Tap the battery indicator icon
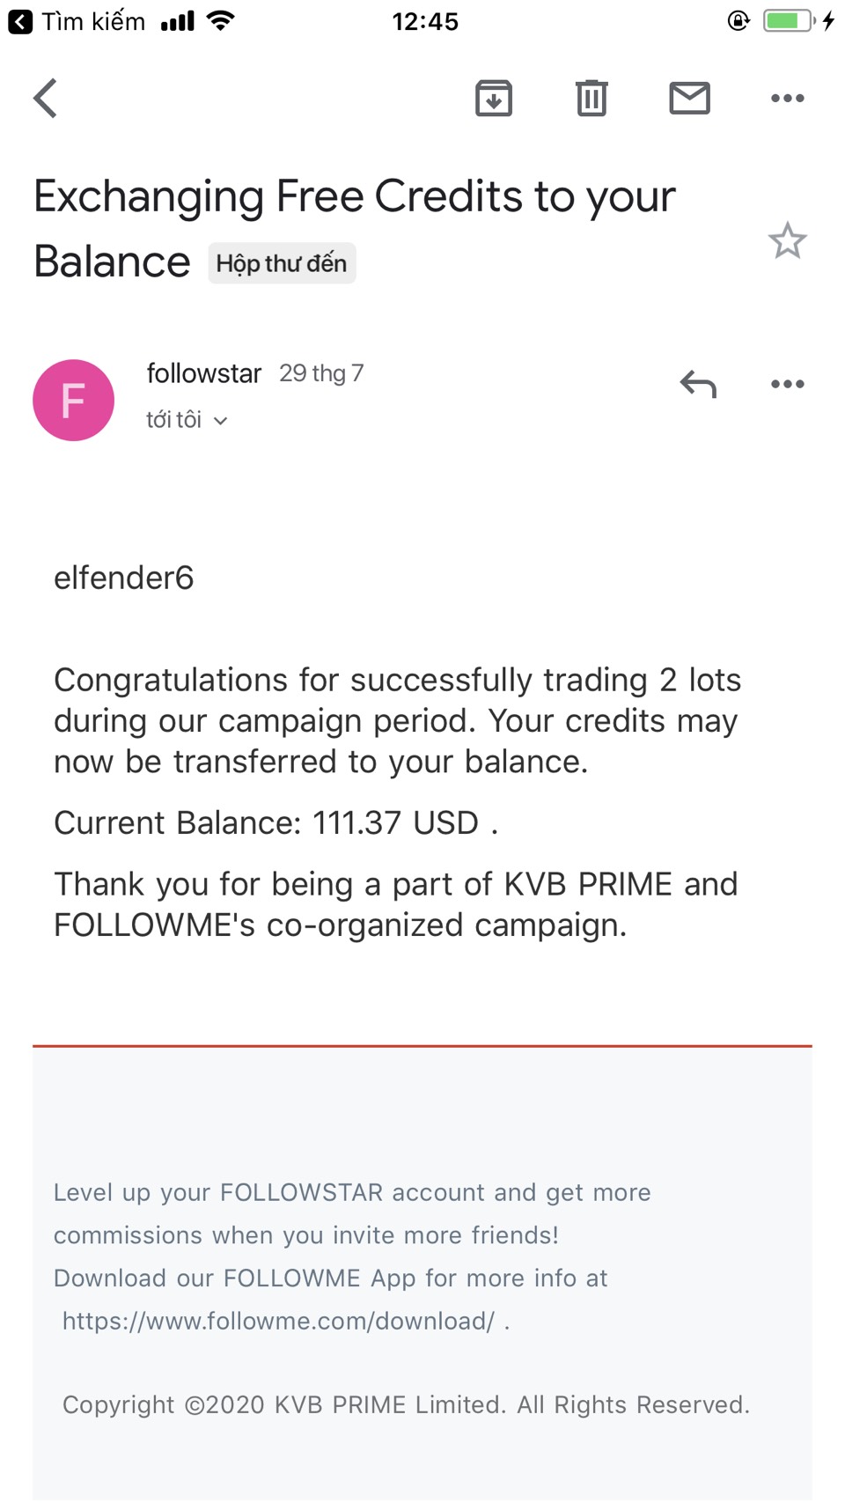Image resolution: width=845 pixels, height=1503 pixels. point(788,21)
